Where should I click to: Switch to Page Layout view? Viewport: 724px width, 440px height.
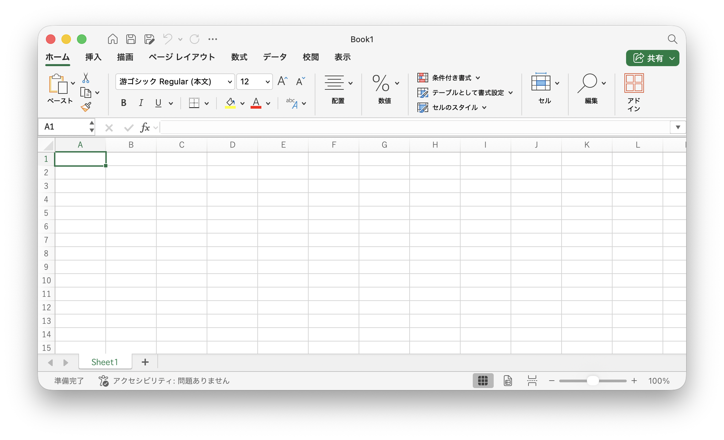click(508, 381)
